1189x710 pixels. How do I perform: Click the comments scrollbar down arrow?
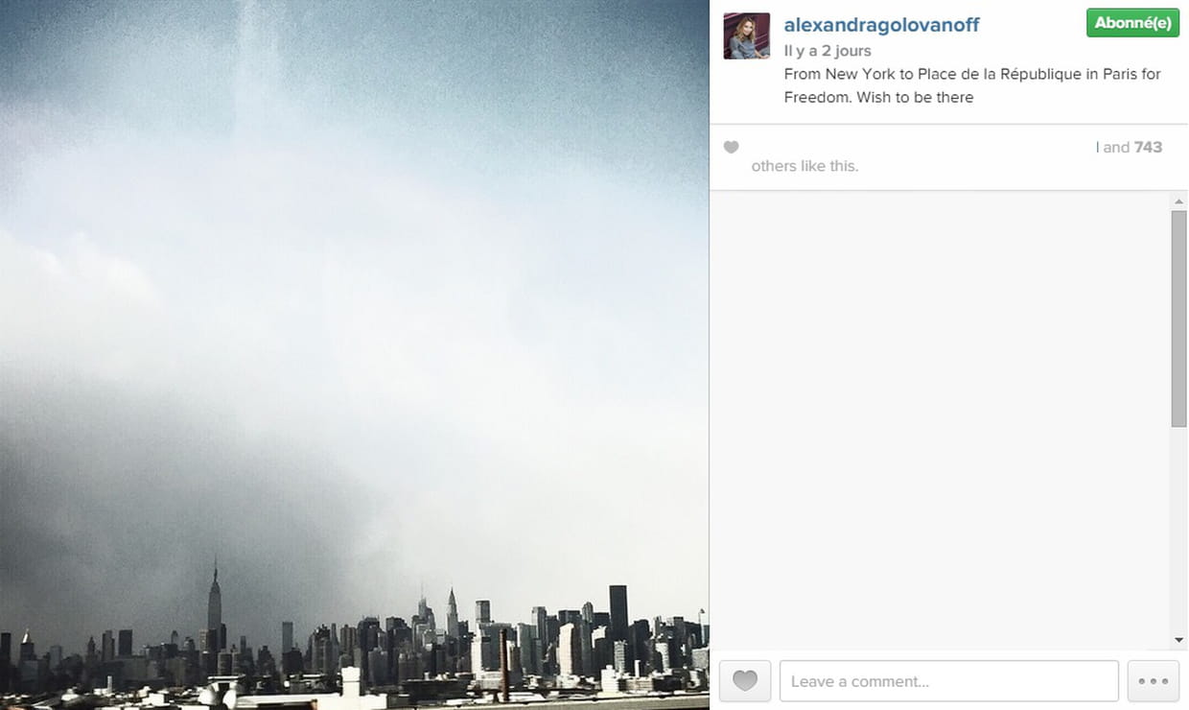pos(1179,640)
